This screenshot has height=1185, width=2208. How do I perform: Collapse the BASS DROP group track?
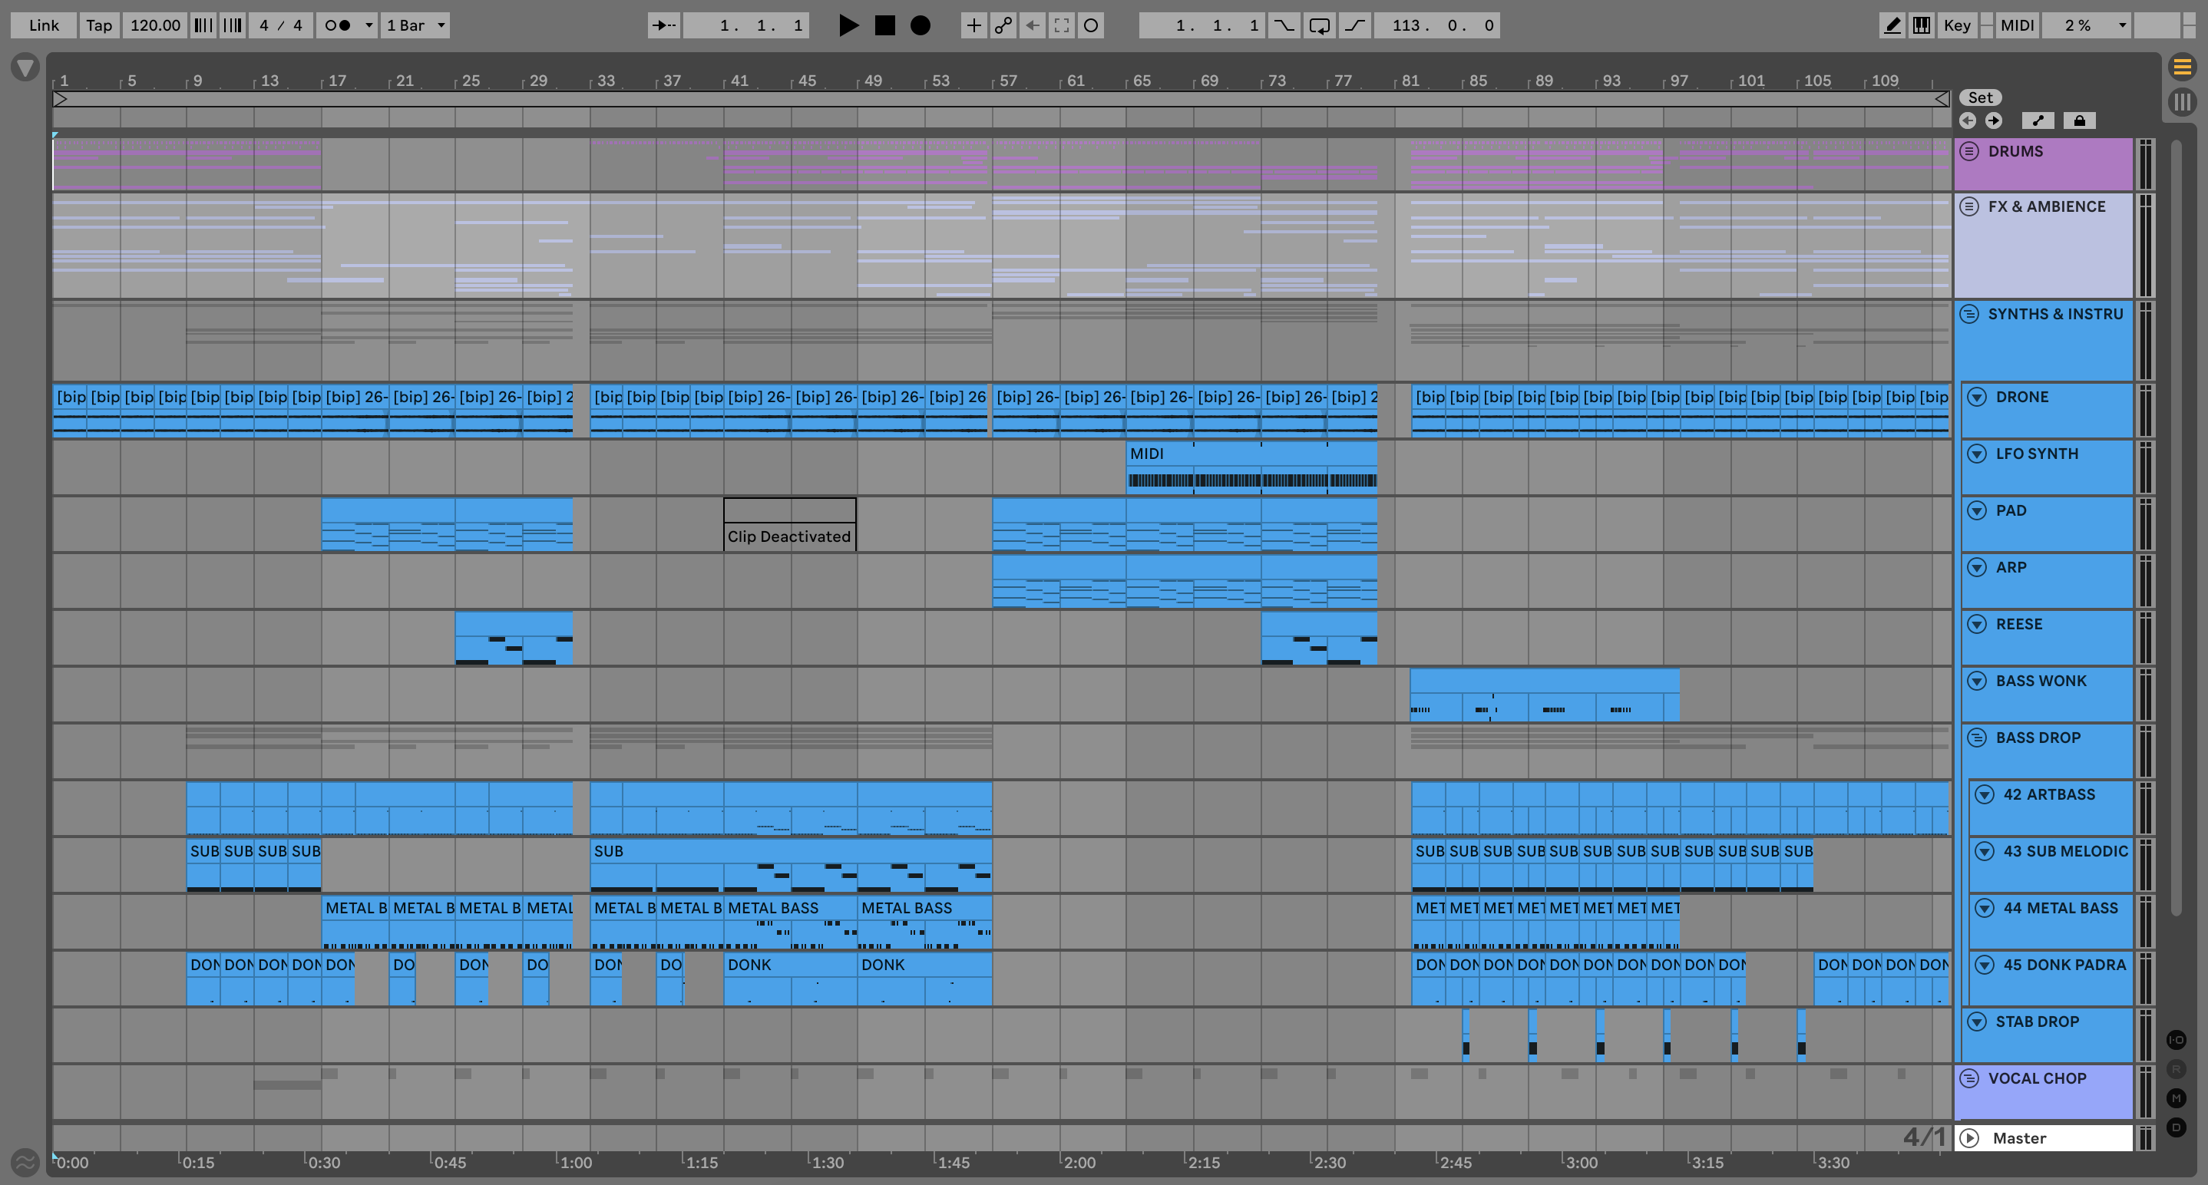[x=1977, y=738]
